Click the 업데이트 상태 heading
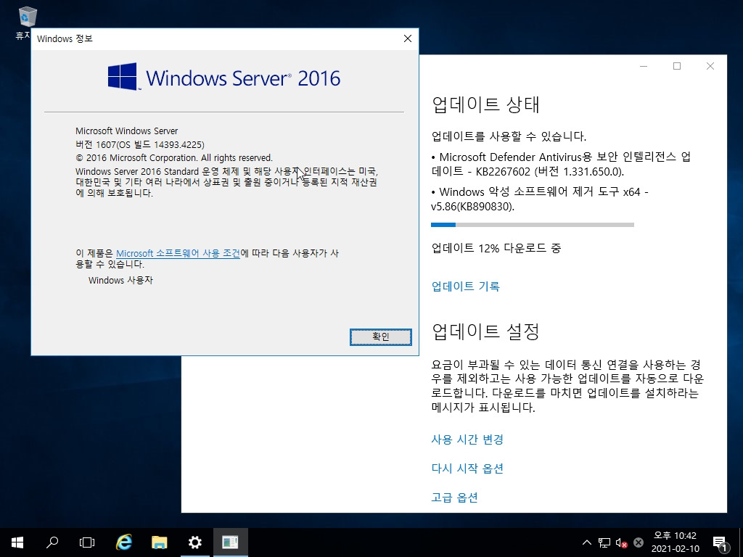 click(x=485, y=104)
